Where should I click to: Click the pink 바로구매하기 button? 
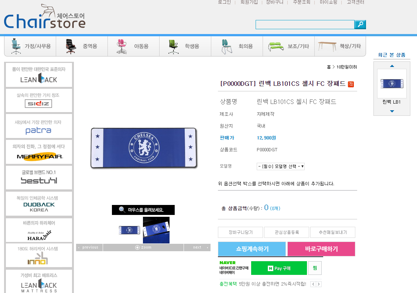(x=321, y=249)
